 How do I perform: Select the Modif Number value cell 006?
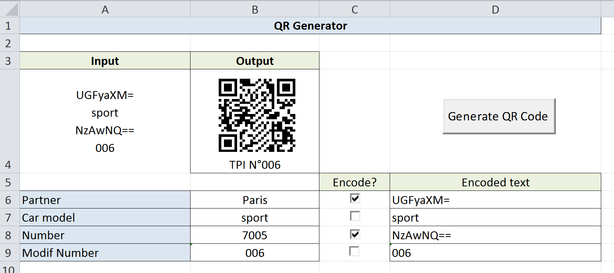click(255, 253)
